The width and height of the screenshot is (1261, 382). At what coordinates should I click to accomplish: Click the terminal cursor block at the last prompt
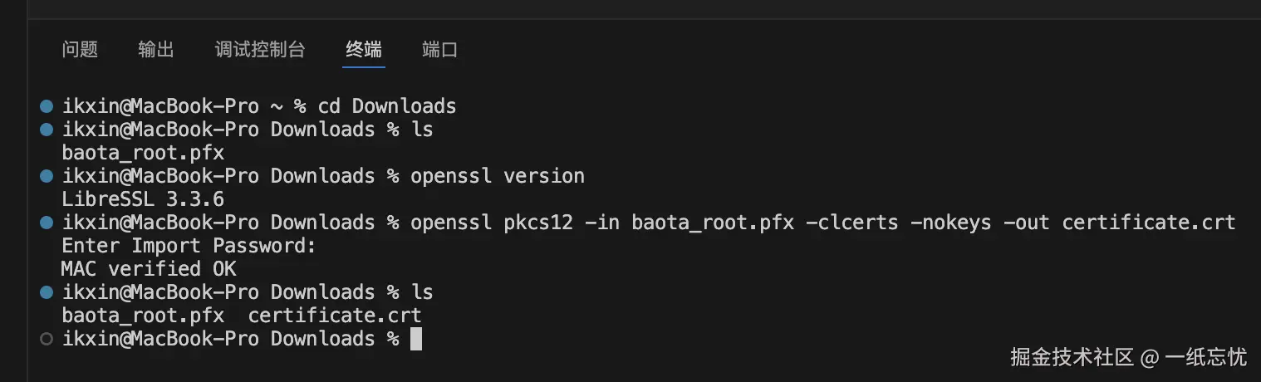(416, 339)
